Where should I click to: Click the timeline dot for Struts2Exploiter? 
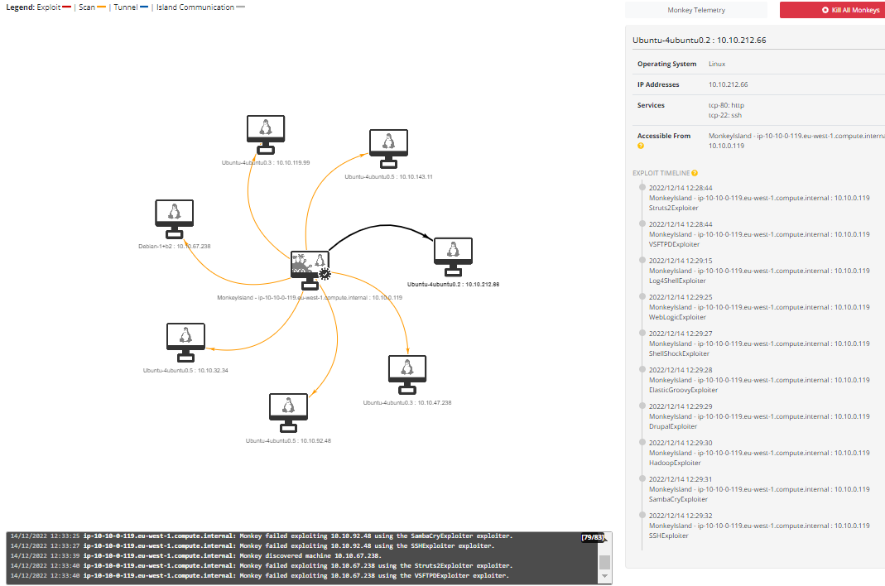[642, 187]
